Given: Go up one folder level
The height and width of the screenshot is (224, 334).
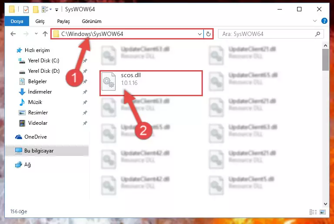Looking at the screenshot, I should pyautogui.click(x=45, y=34).
